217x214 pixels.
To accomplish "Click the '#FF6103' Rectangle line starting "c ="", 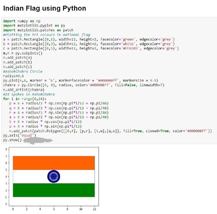I will point(91,48).
